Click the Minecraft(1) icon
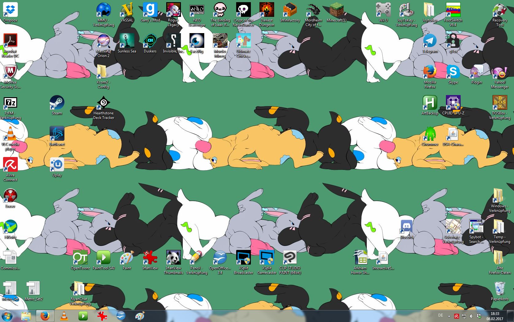 coord(336,12)
